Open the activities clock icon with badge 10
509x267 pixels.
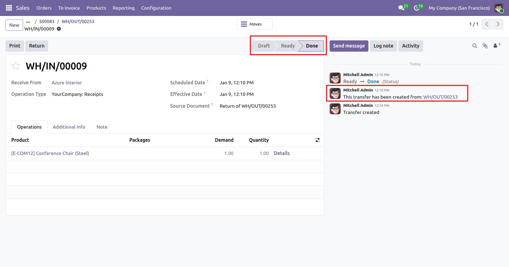(417, 8)
